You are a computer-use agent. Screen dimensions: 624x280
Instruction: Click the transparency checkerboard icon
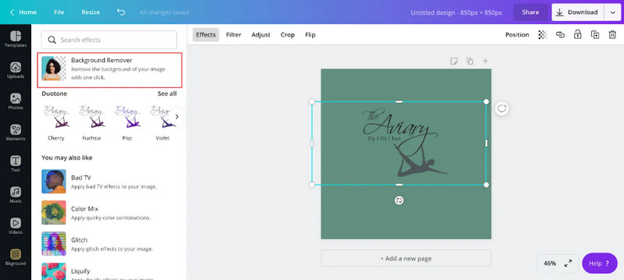click(542, 35)
